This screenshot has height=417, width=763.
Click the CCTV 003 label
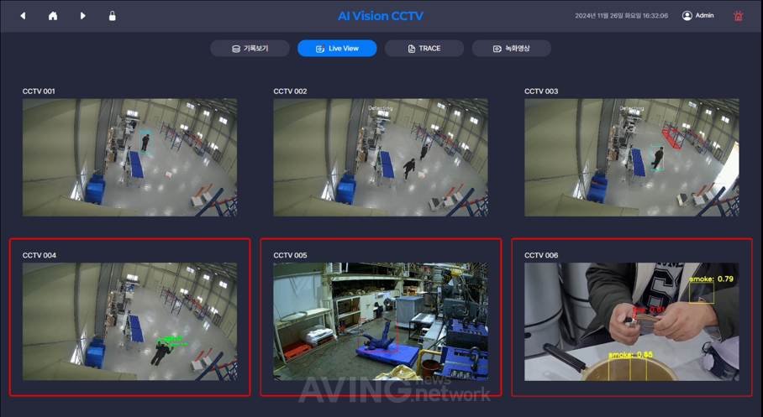point(541,91)
